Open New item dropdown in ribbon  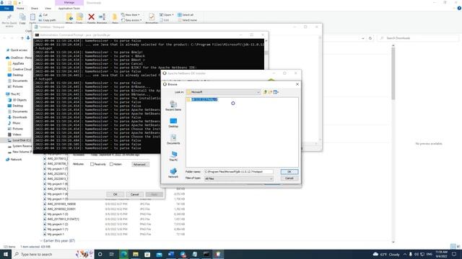click(131, 15)
